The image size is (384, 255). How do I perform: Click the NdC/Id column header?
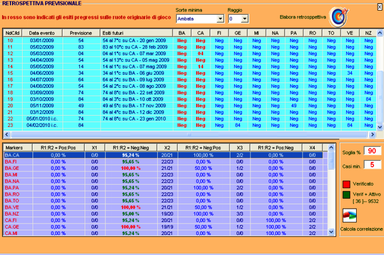tap(13, 33)
